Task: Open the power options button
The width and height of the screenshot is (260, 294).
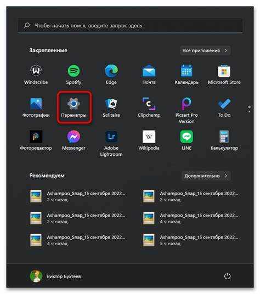Action: coord(228,276)
